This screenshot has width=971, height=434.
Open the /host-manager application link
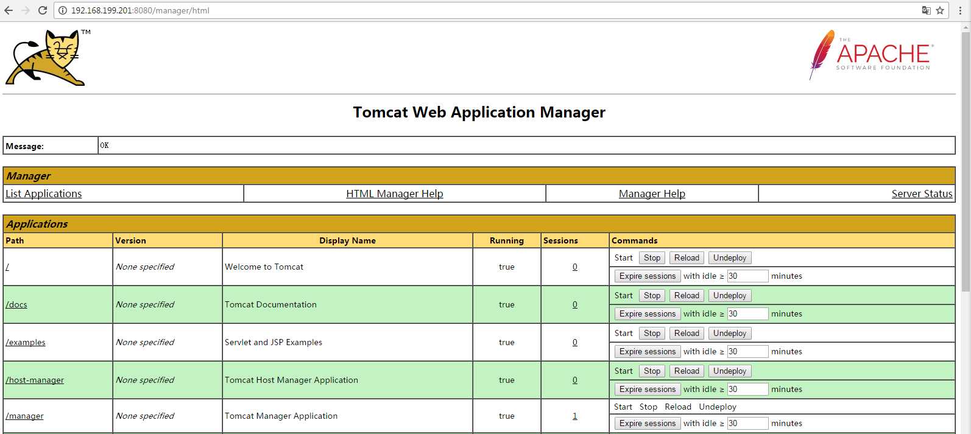35,380
